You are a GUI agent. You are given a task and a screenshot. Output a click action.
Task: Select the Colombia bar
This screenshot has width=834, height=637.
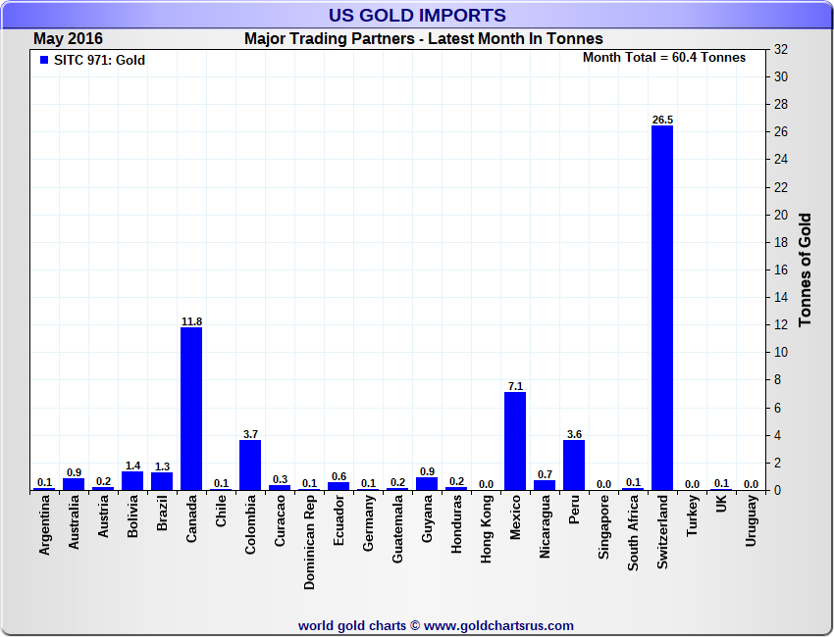click(x=250, y=465)
